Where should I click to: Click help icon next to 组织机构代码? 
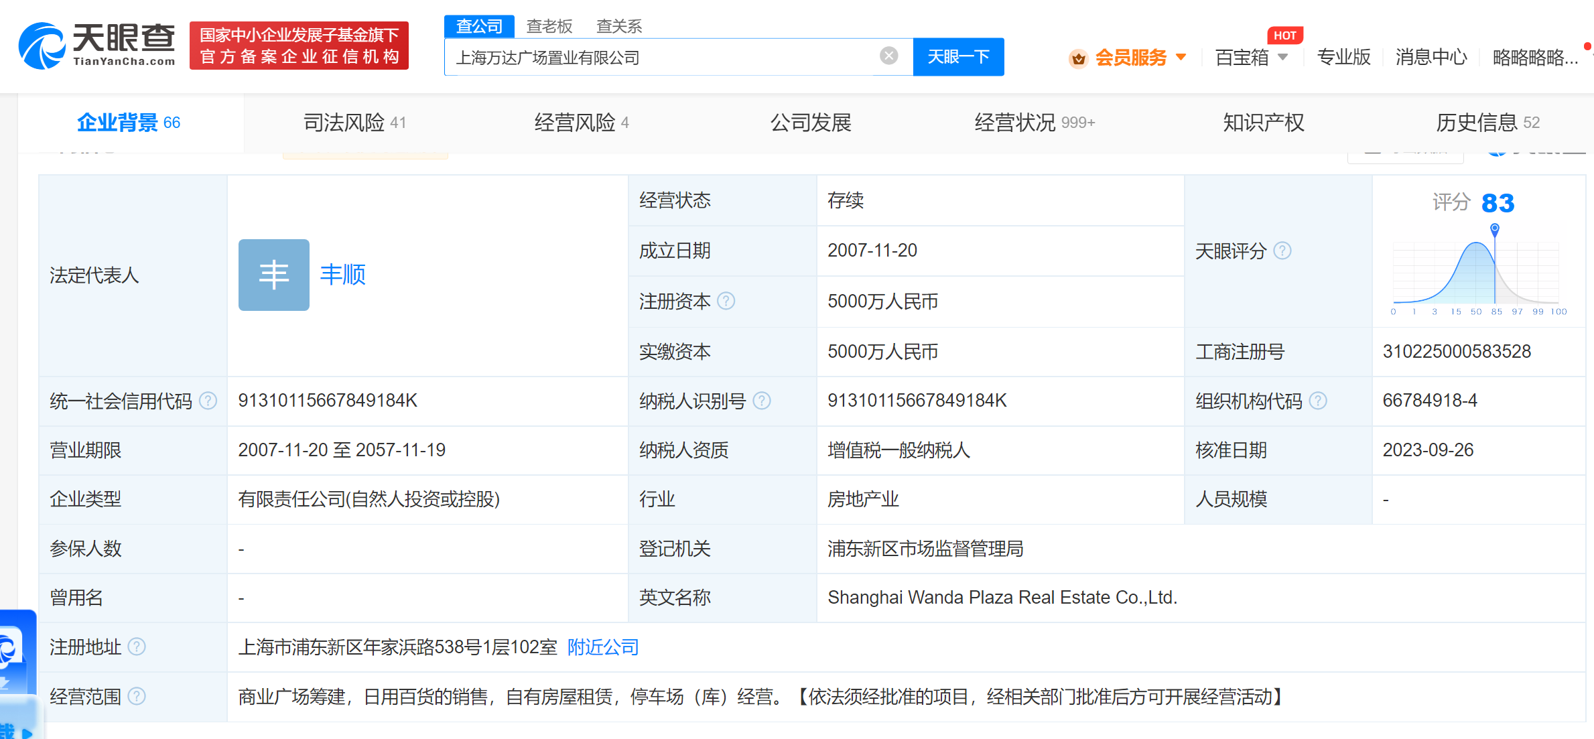(1318, 401)
